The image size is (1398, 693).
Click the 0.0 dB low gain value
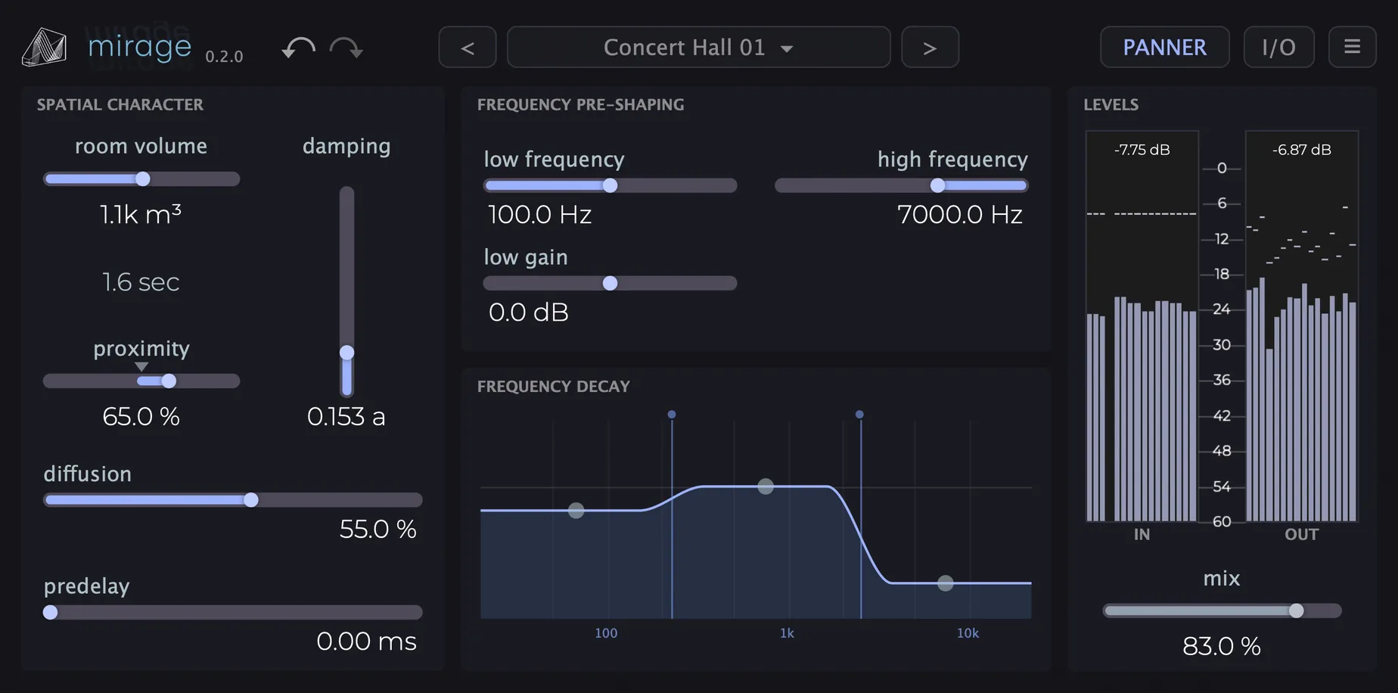coord(528,312)
